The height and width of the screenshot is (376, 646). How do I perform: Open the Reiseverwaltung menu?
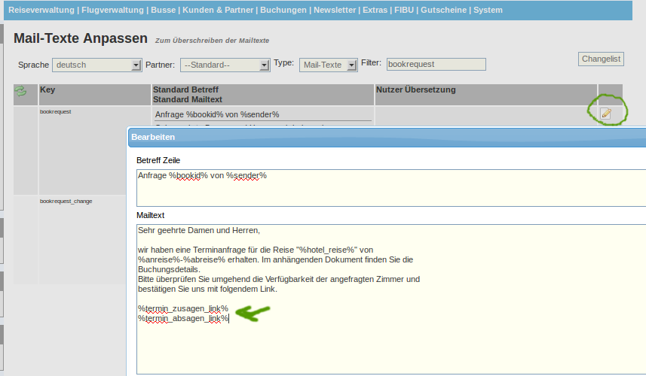tap(41, 11)
